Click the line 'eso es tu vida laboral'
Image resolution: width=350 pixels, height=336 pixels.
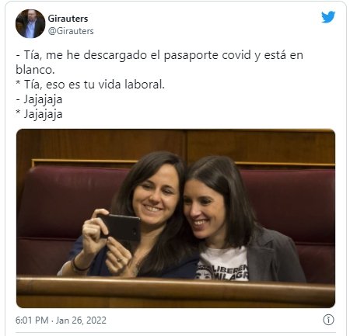90,85
